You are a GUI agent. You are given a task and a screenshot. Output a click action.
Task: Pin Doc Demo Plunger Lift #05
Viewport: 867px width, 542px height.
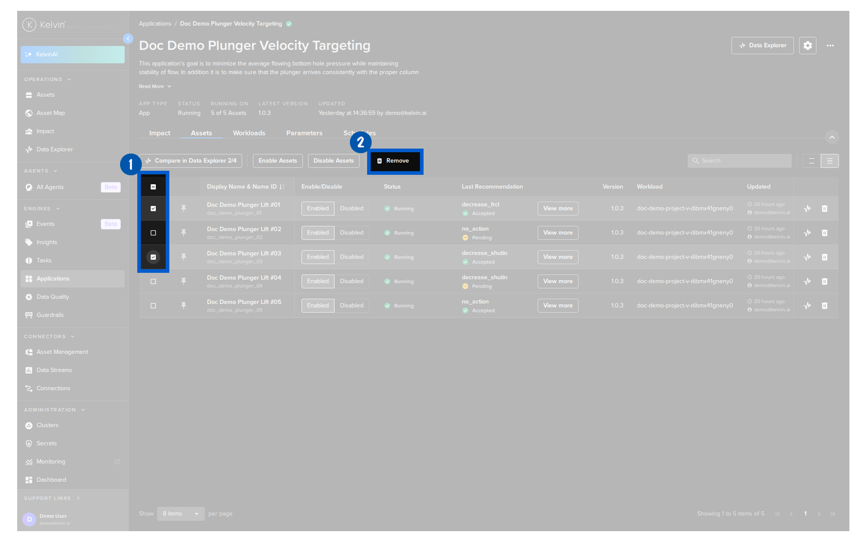tap(183, 306)
